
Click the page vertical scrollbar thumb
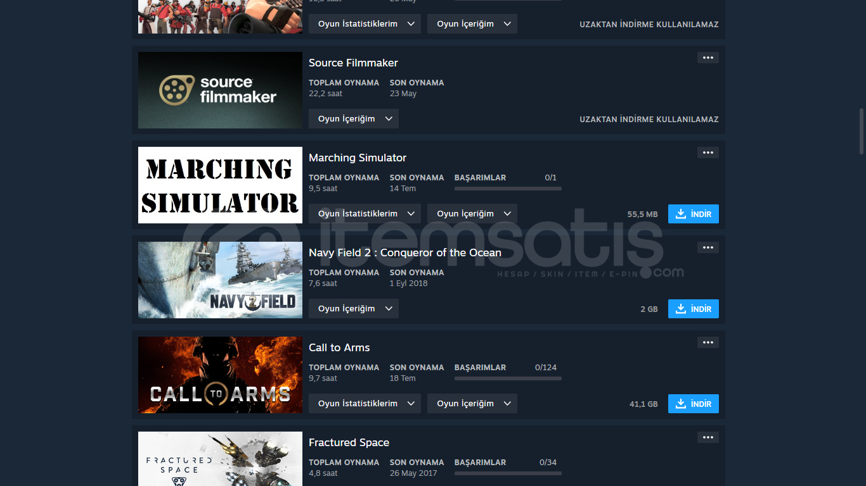tap(862, 131)
